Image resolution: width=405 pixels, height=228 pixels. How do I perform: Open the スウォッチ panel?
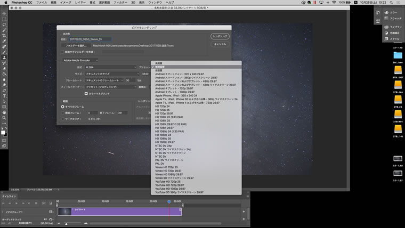pyautogui.click(x=393, y=18)
